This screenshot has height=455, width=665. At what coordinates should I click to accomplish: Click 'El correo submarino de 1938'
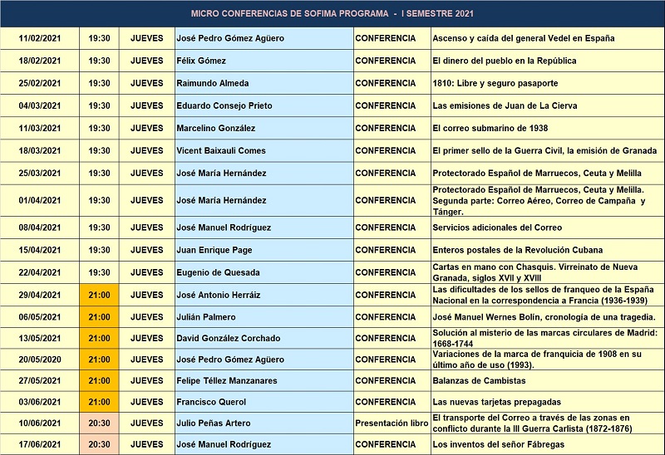tap(490, 128)
